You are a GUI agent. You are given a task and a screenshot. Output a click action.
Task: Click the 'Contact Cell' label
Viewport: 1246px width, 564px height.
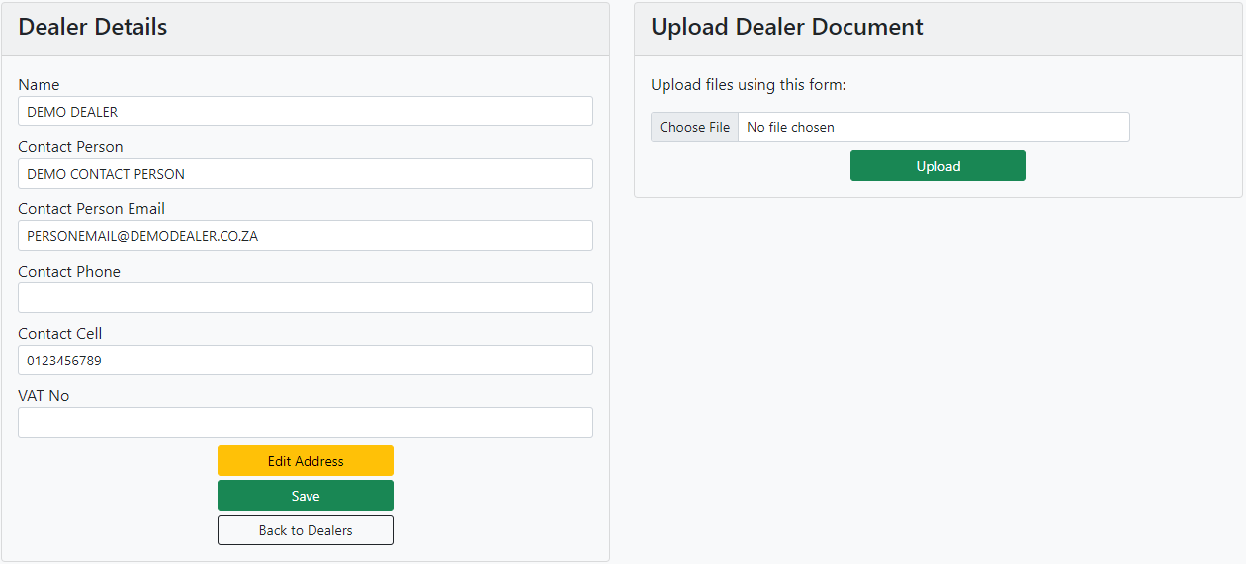coord(59,334)
